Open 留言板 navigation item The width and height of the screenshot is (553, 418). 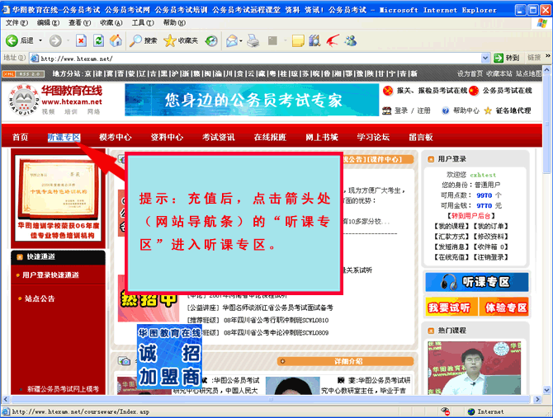pos(421,138)
